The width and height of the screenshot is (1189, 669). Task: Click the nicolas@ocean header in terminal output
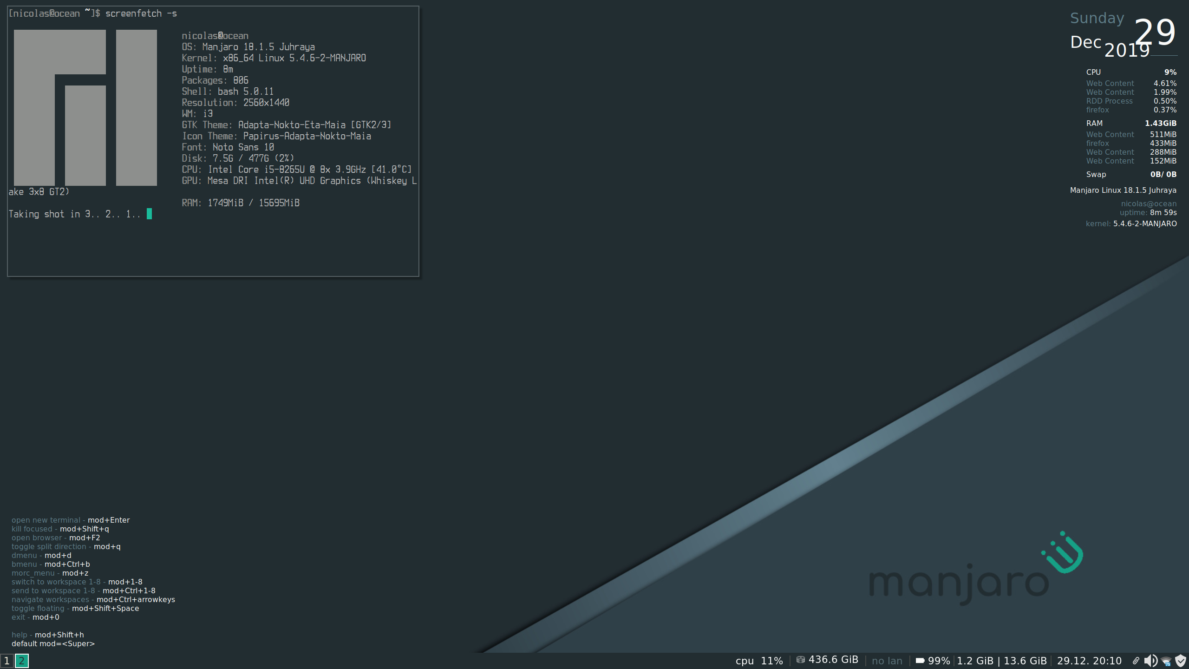(215, 36)
